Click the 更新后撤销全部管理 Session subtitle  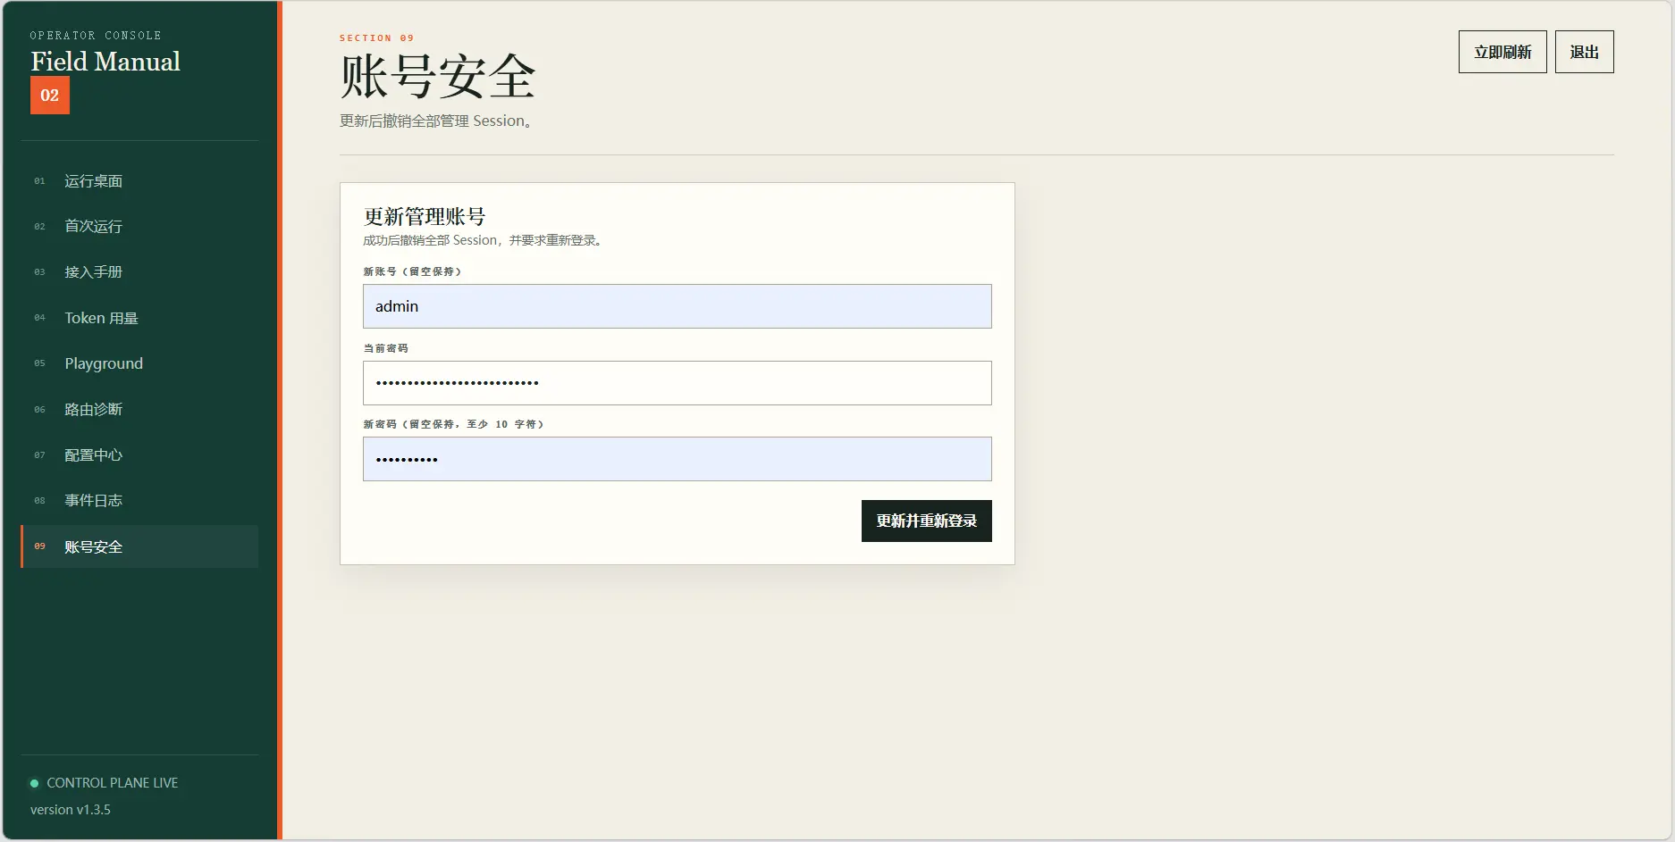437,121
